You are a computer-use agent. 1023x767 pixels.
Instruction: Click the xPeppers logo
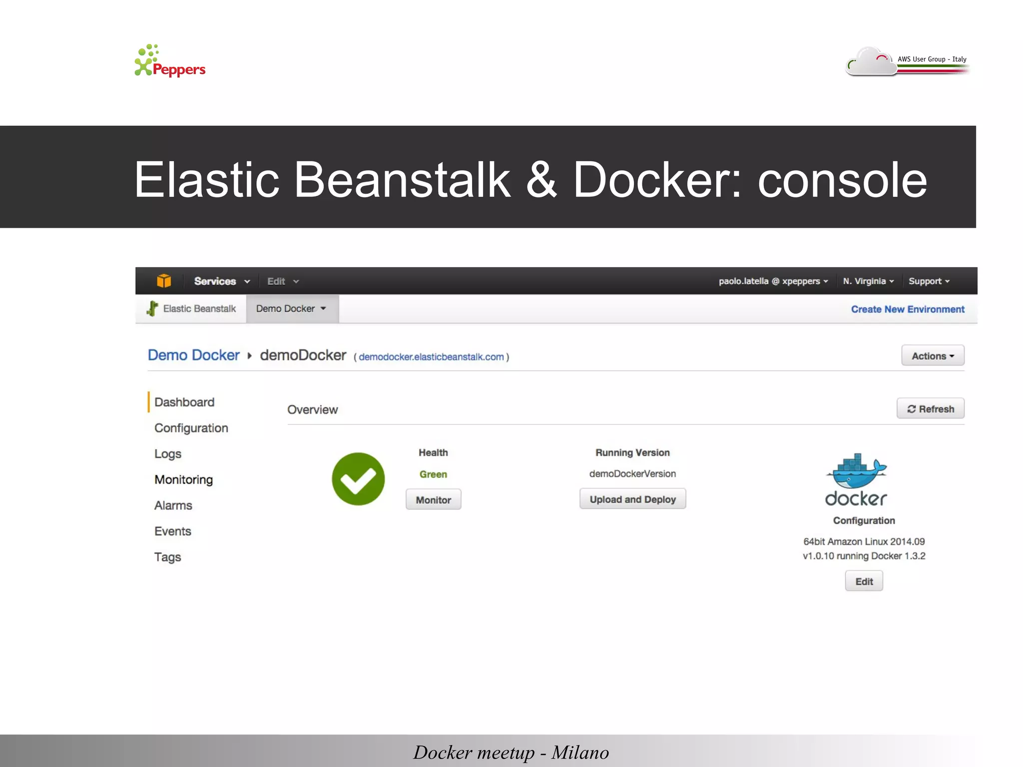[x=170, y=60]
